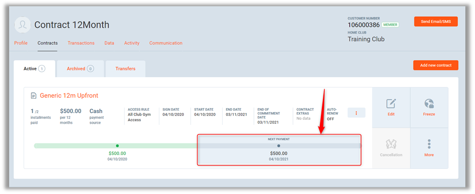475x194 pixels.
Task: Open the More vertical dots tile
Action: [x=429, y=144]
